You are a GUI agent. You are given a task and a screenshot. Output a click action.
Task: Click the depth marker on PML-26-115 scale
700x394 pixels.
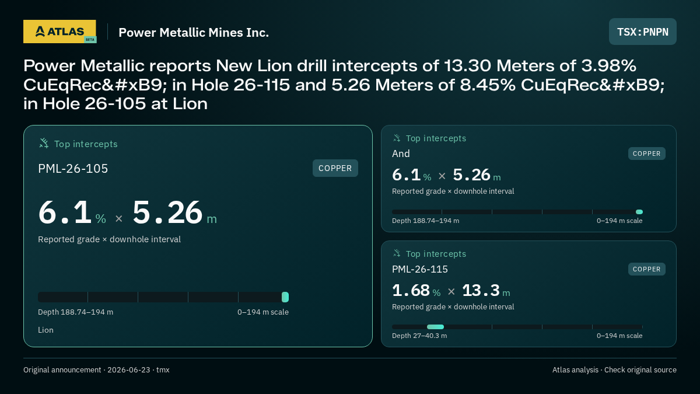[x=435, y=327]
